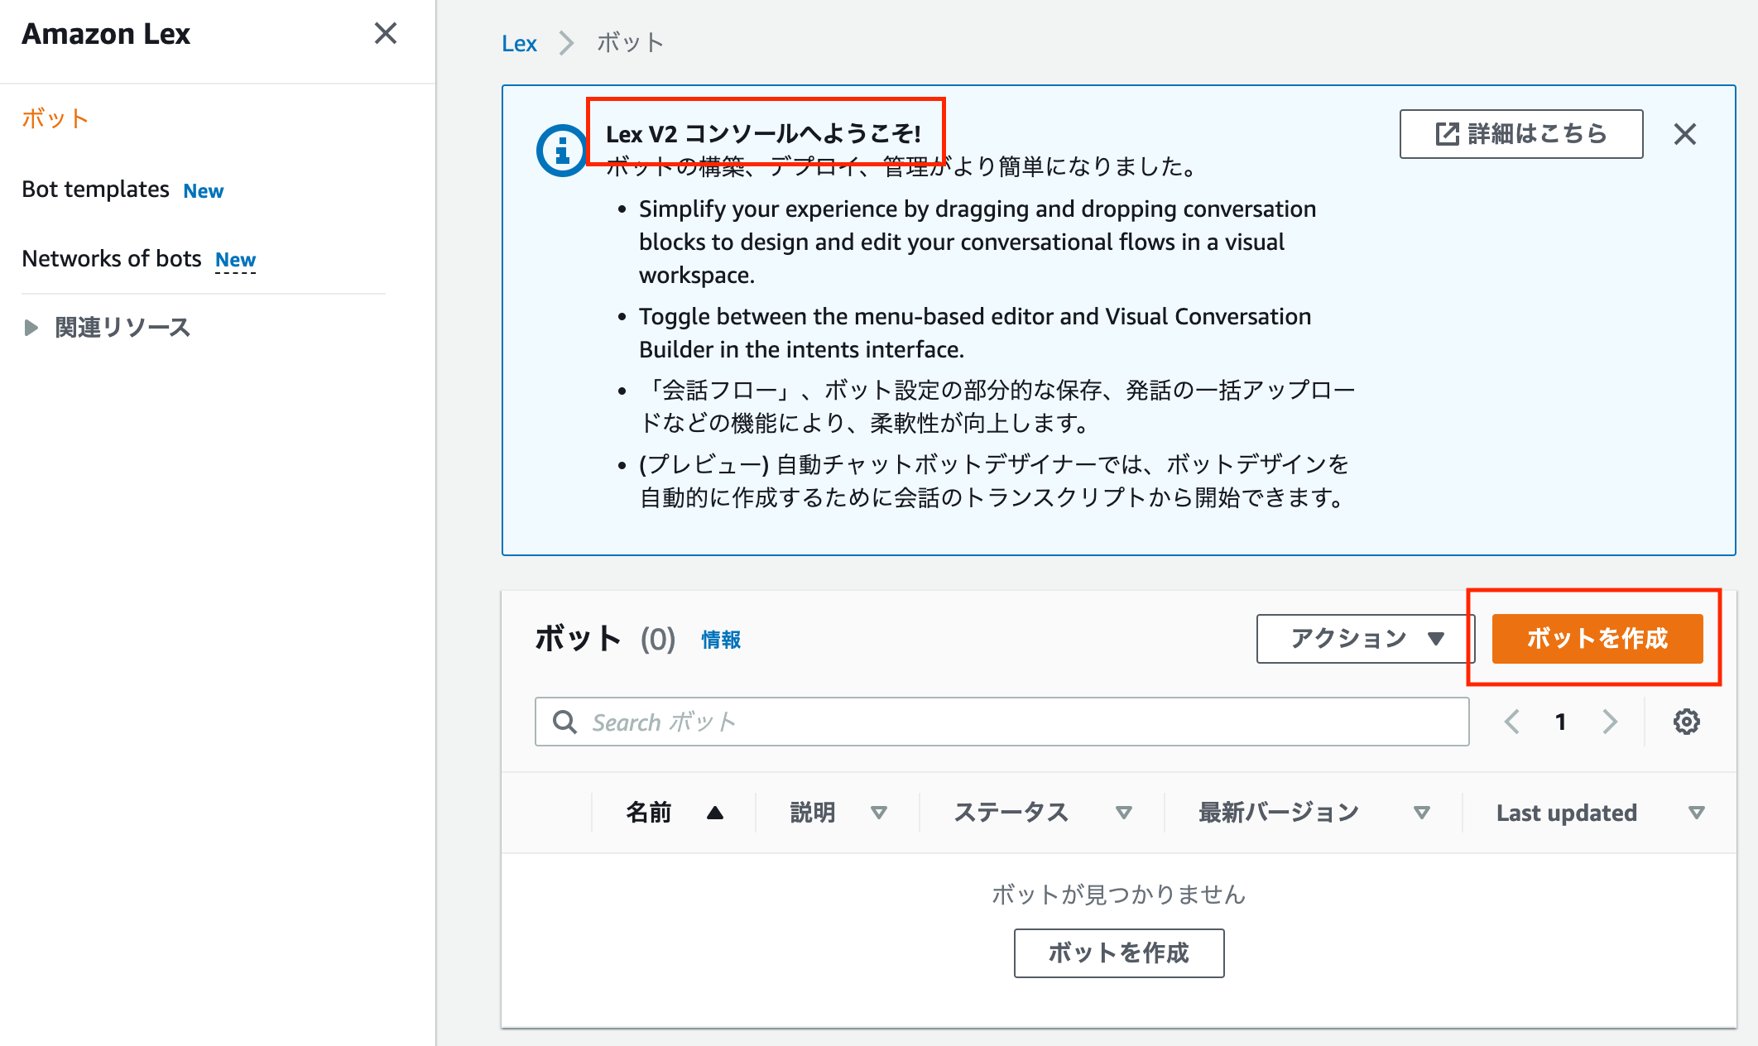Image resolution: width=1758 pixels, height=1046 pixels.
Task: Open the 情報 link next to ボット heading
Action: [721, 640]
